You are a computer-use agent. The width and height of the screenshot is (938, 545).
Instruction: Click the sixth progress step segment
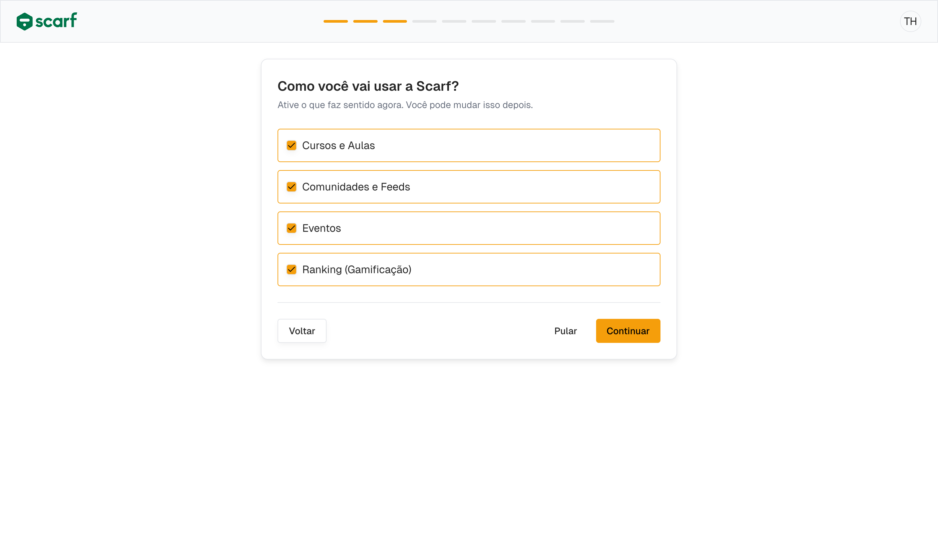(484, 21)
